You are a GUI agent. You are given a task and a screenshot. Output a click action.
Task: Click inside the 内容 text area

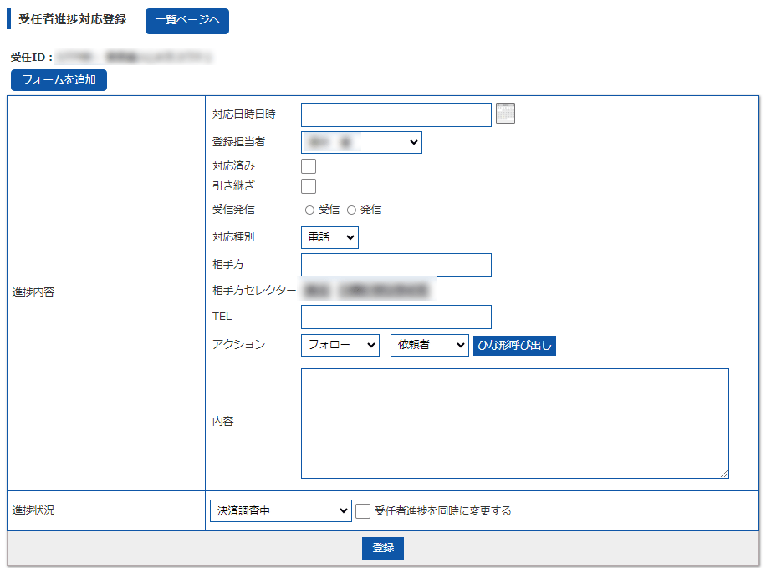click(x=514, y=423)
